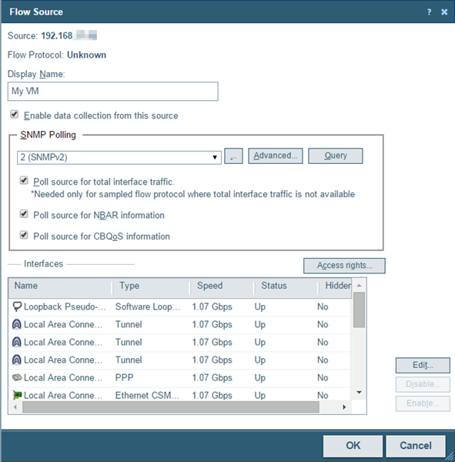Sort interfaces by Type column

point(151,287)
